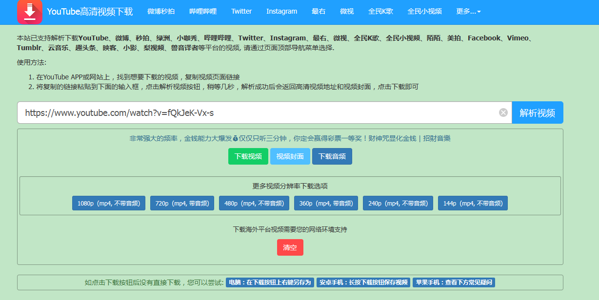Click the 下载音频 button

coord(332,156)
